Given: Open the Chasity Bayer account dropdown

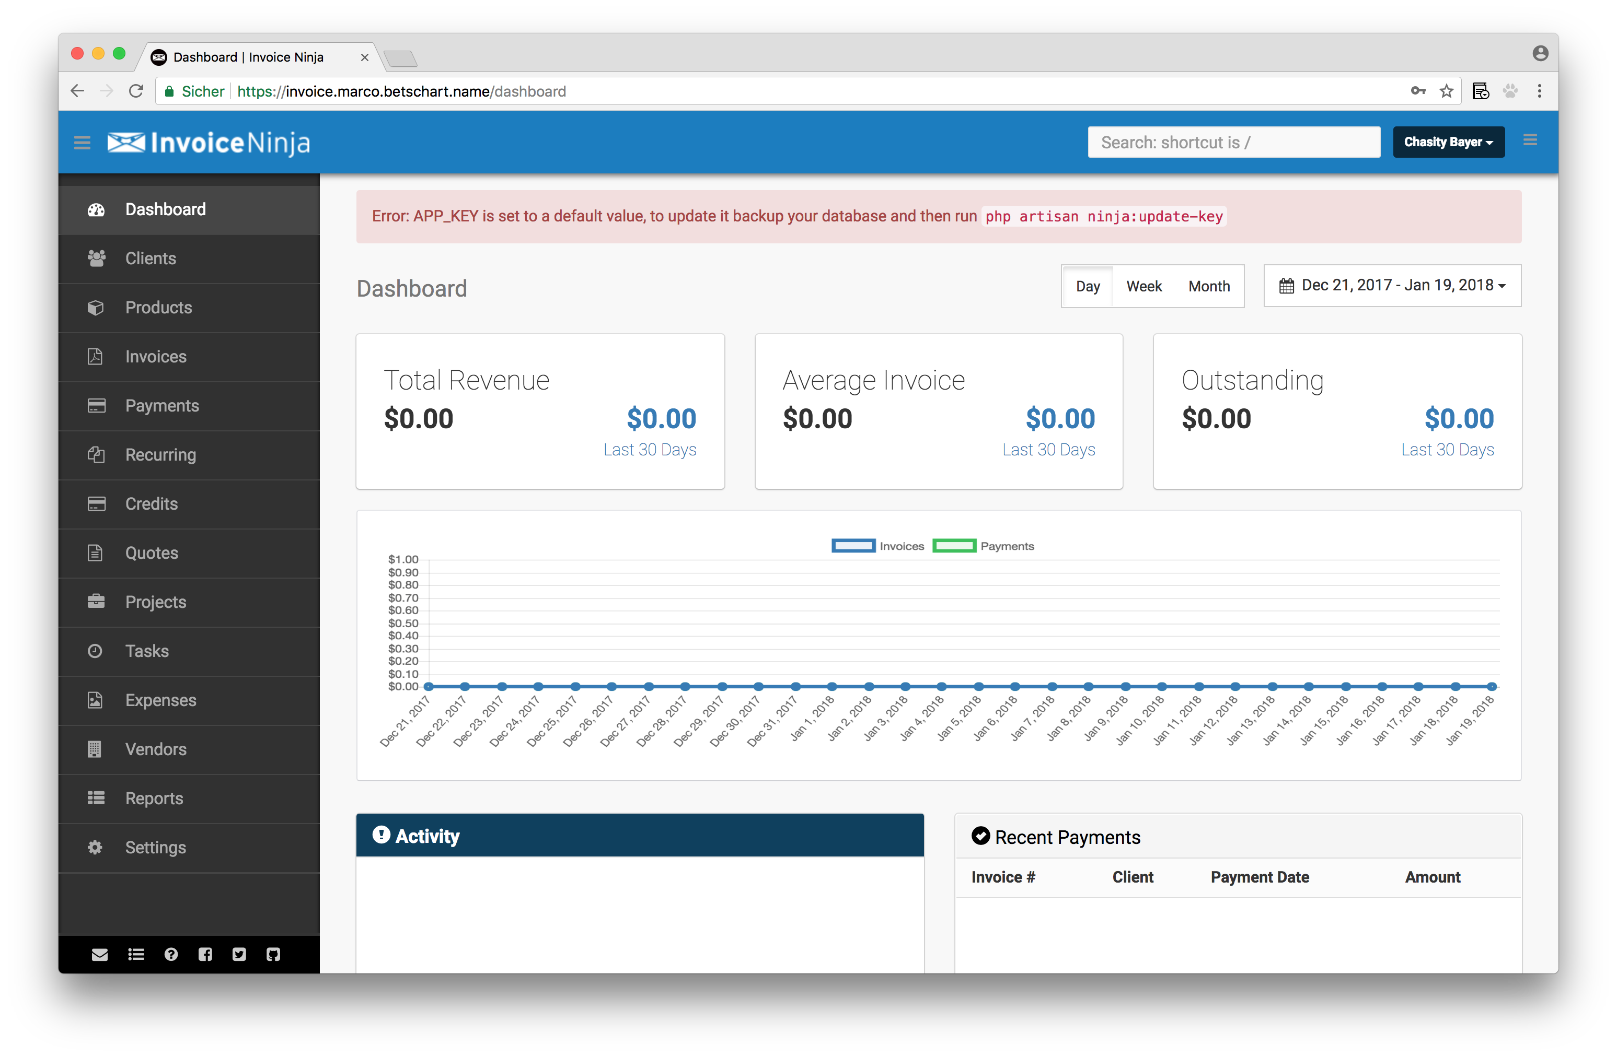Looking at the screenshot, I should [1448, 143].
